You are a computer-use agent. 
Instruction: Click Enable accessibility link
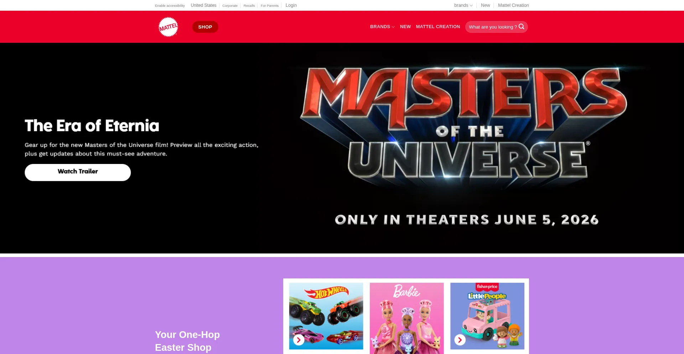point(170,6)
